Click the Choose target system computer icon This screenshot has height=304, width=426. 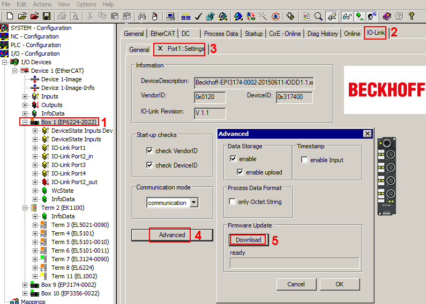(170, 16)
